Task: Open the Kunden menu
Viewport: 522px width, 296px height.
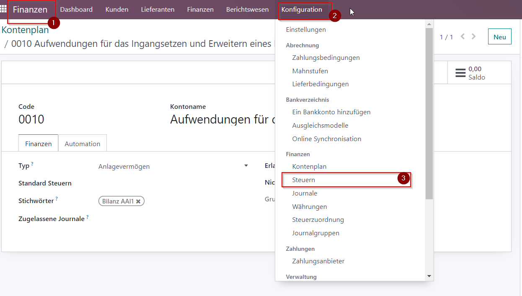Action: click(117, 9)
